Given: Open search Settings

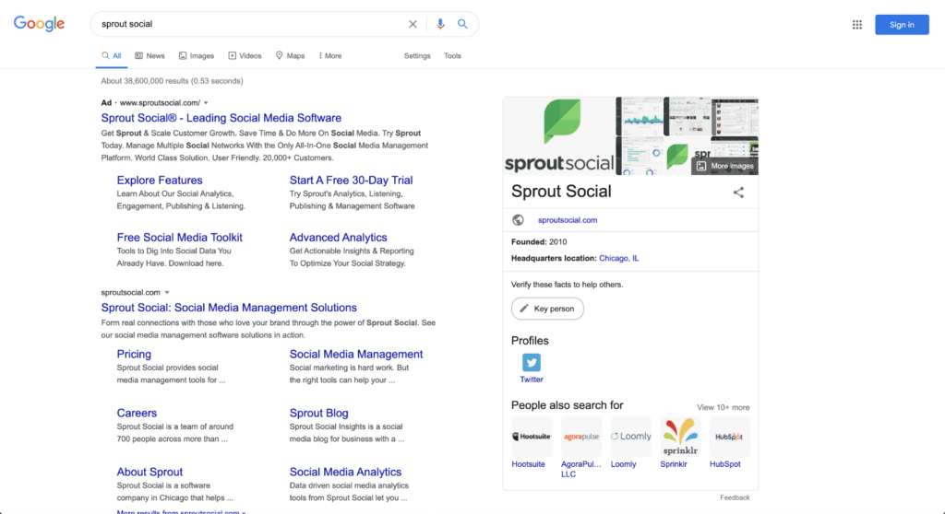Looking at the screenshot, I should pyautogui.click(x=417, y=56).
